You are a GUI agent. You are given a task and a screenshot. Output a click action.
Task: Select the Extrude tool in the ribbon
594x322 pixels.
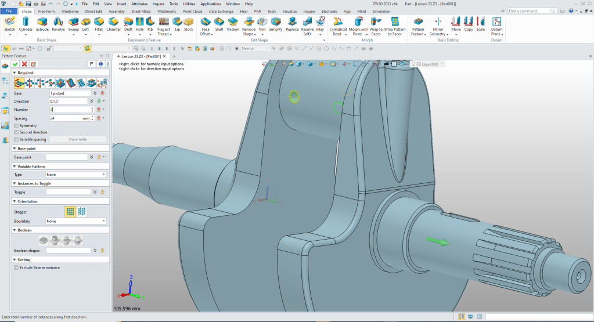coord(42,24)
